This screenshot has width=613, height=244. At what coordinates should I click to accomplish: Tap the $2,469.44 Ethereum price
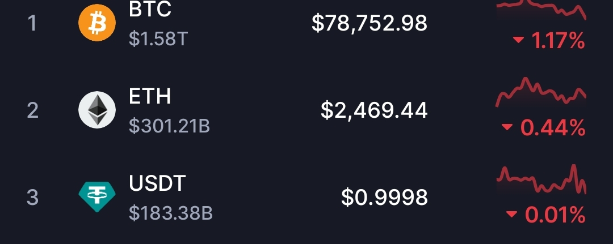coord(374,110)
